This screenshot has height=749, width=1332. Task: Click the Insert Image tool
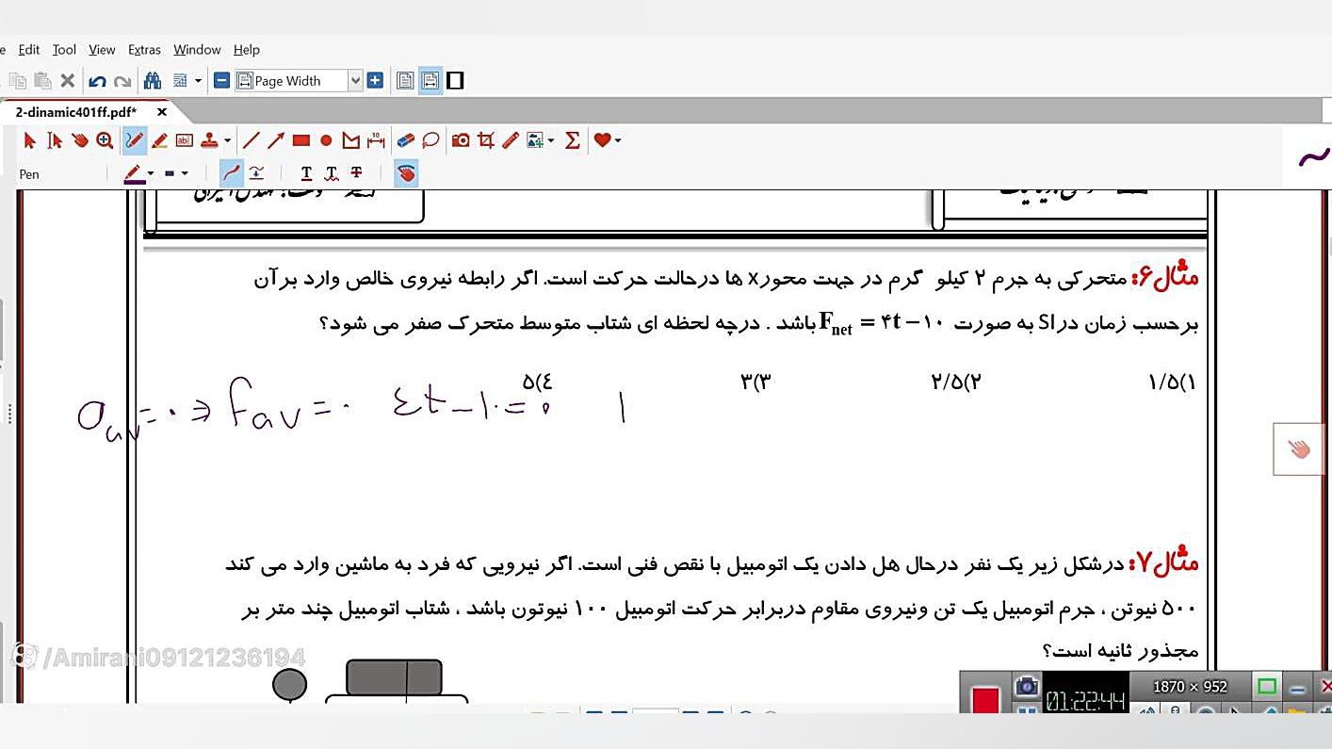pyautogui.click(x=535, y=140)
